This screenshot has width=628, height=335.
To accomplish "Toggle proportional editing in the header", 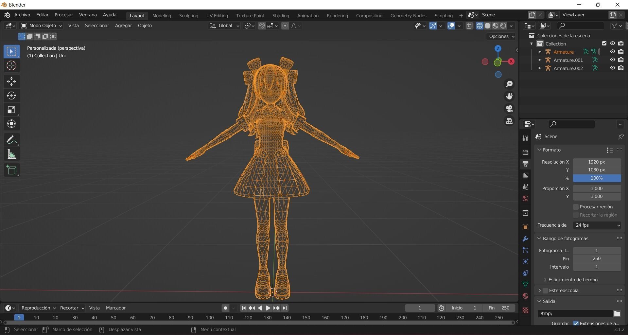I will 285,26.
